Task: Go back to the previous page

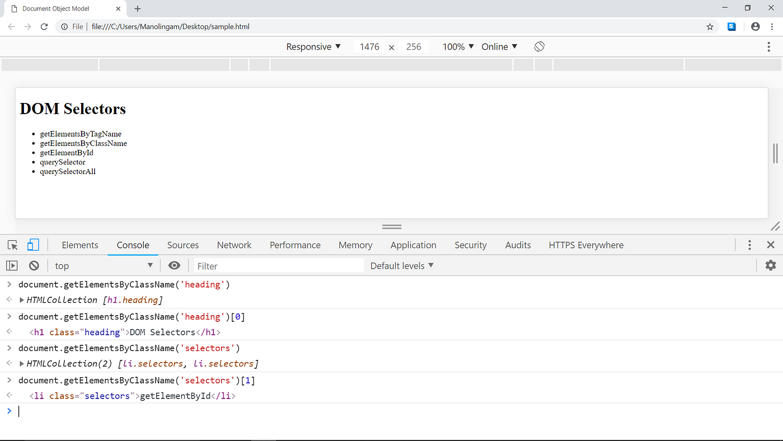Action: tap(11, 26)
